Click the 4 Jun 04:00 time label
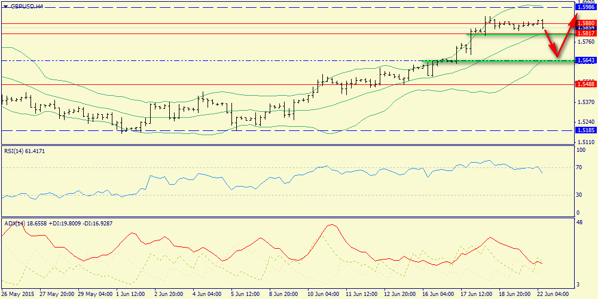Viewport: 598px width, 299px height. point(206,294)
